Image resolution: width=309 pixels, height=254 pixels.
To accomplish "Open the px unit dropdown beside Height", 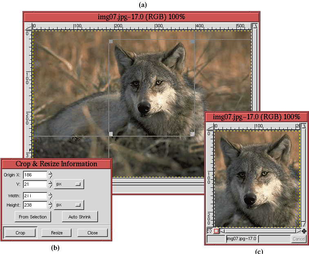I will pyautogui.click(x=69, y=205).
